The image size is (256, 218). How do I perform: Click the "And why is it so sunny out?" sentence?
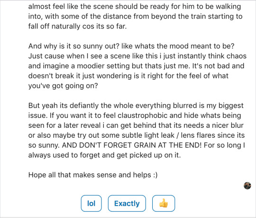74,46
